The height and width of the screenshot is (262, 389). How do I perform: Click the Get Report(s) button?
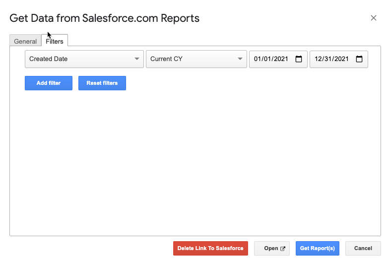(x=318, y=248)
